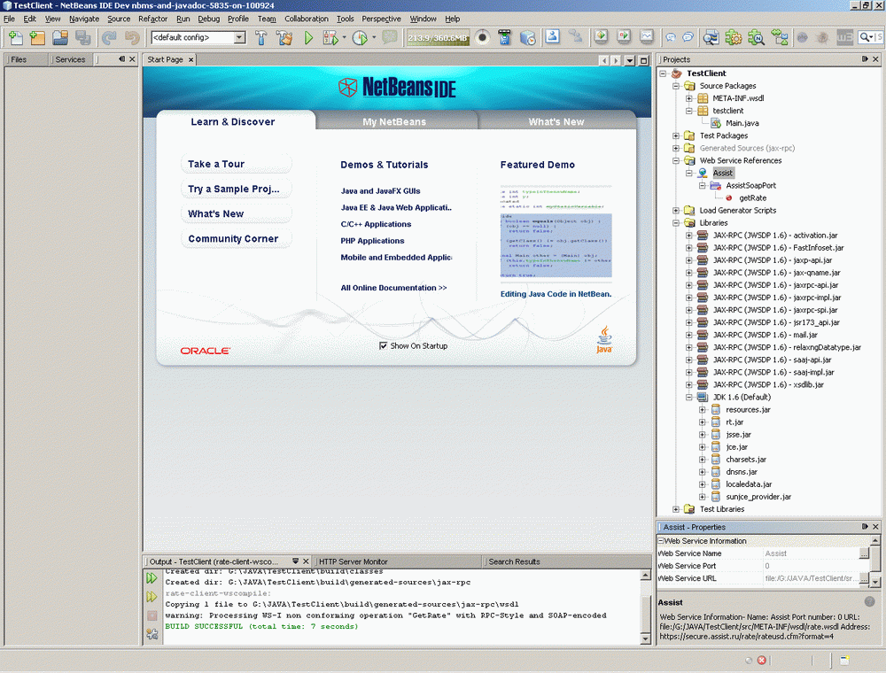Select the AssistSoapPort tree node
The width and height of the screenshot is (886, 673).
pos(750,186)
